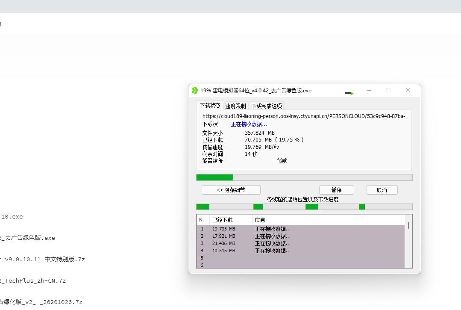This screenshot has height=310, width=461.
Task: Click the resume capability value 能够
Action: pos(282,161)
